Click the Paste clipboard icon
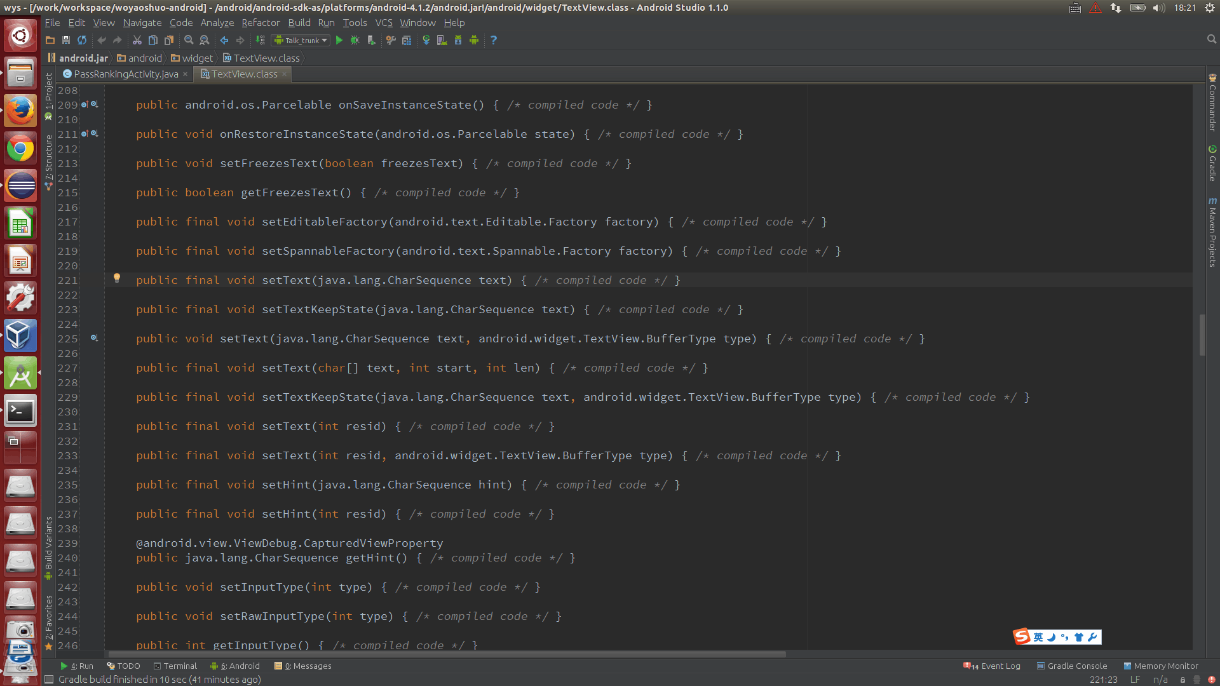 [x=168, y=40]
